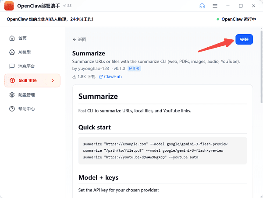263x198 pixels.
Task: Open 消息平台 sidebar item
Action: pos(26,66)
